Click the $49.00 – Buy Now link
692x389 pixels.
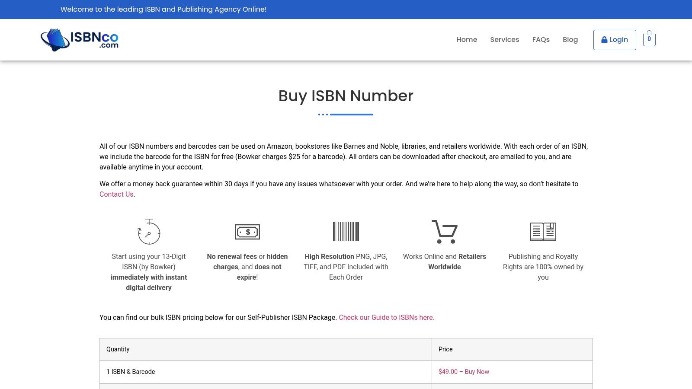pos(464,372)
